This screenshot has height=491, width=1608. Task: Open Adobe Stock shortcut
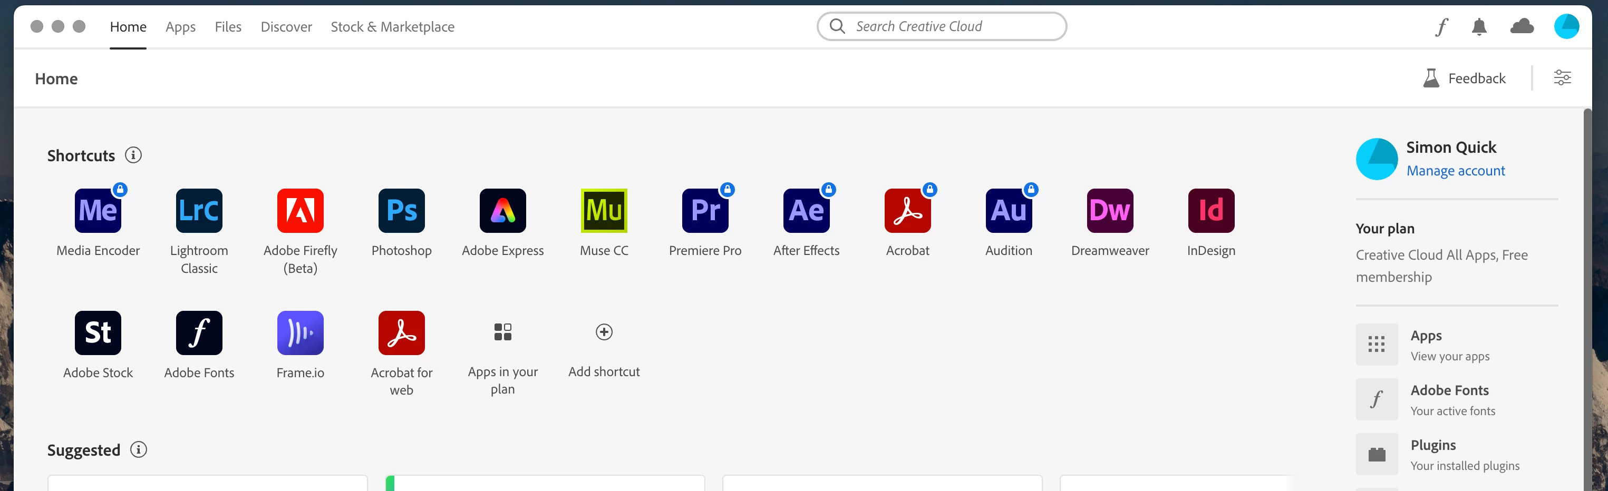click(98, 332)
